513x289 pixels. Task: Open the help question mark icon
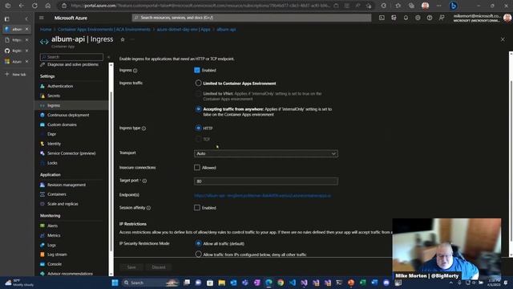tap(430, 18)
